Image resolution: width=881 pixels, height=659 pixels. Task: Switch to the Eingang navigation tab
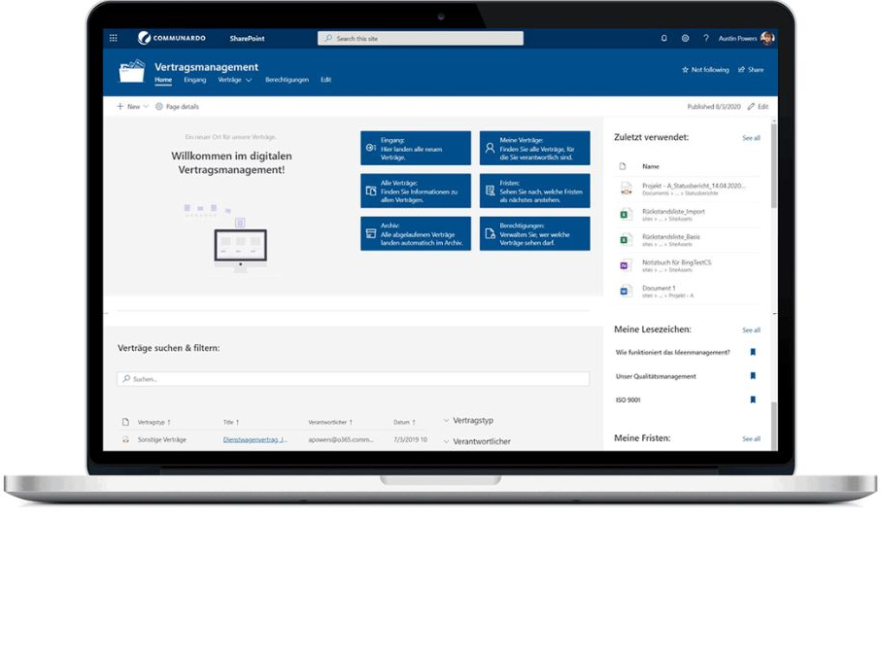tap(194, 80)
